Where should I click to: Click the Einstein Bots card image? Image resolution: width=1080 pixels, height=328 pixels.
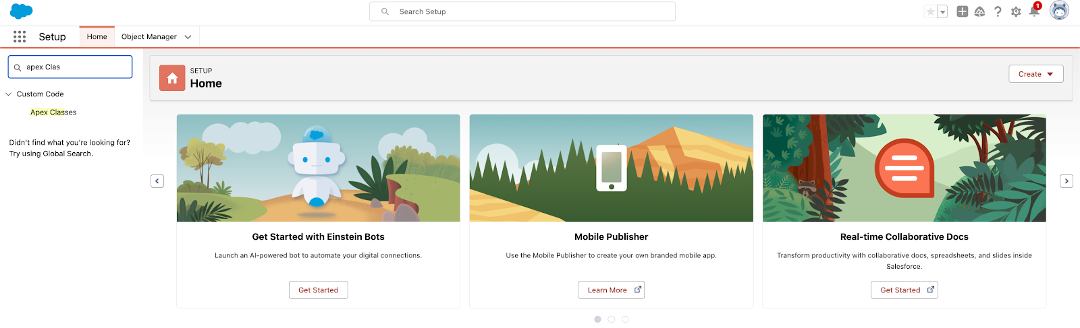pyautogui.click(x=319, y=168)
